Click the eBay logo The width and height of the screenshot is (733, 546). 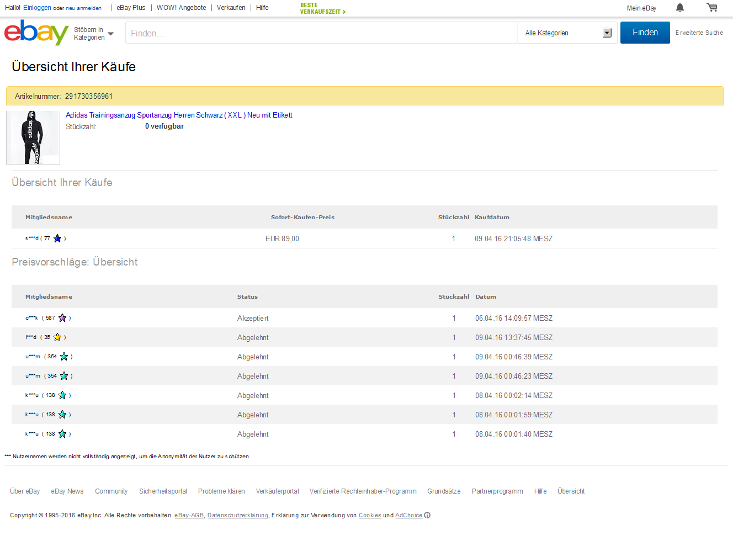point(36,33)
